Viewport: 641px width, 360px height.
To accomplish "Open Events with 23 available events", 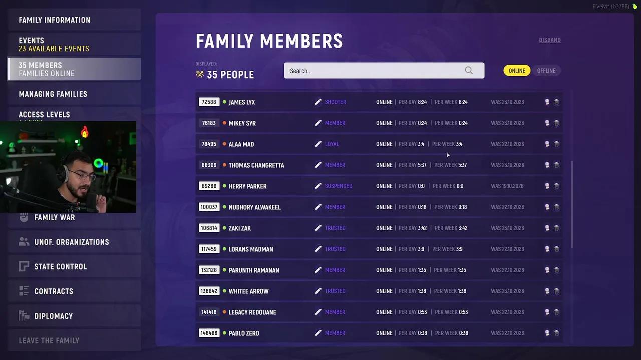I will click(x=74, y=44).
